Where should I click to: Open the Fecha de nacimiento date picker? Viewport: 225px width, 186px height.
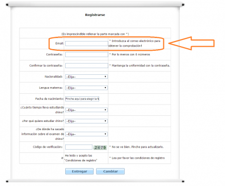pos(82,99)
